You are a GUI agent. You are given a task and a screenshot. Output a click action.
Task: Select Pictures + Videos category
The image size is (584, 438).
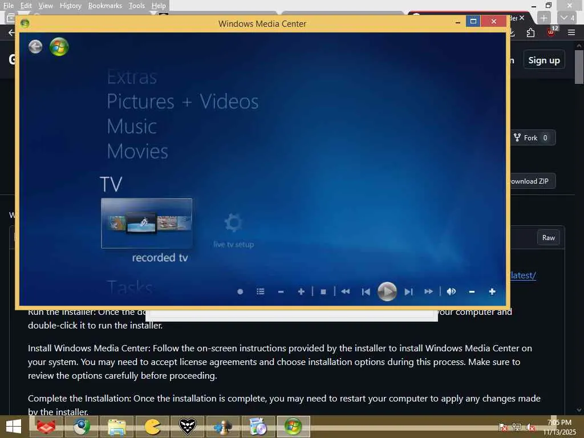182,102
